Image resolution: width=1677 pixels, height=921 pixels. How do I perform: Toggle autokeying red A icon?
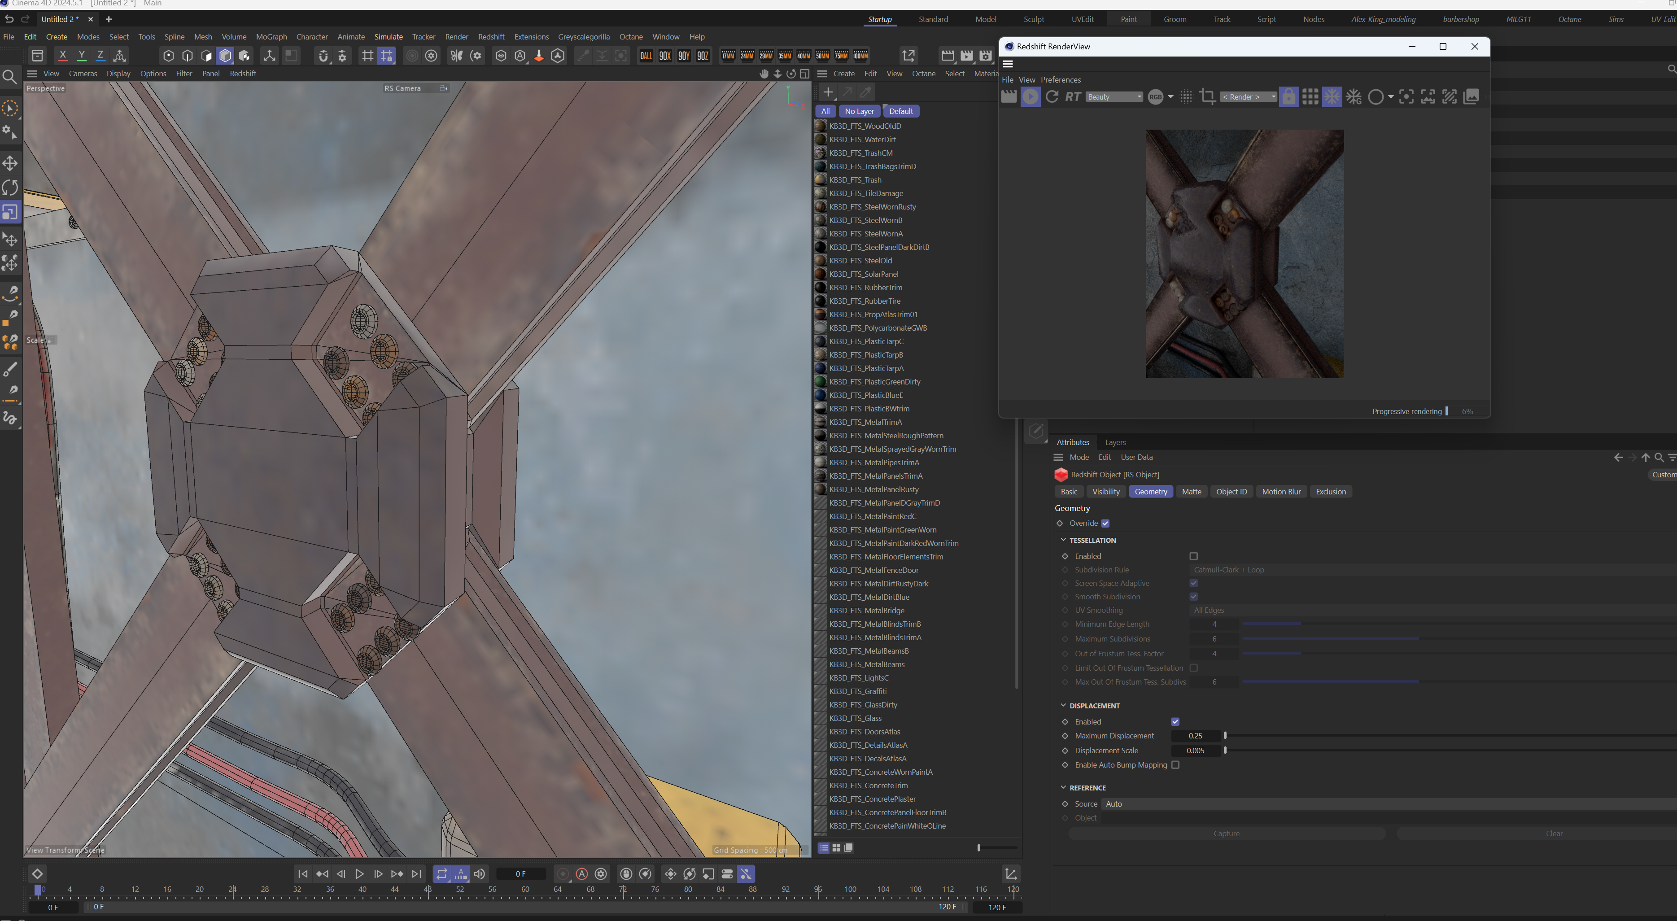click(582, 874)
